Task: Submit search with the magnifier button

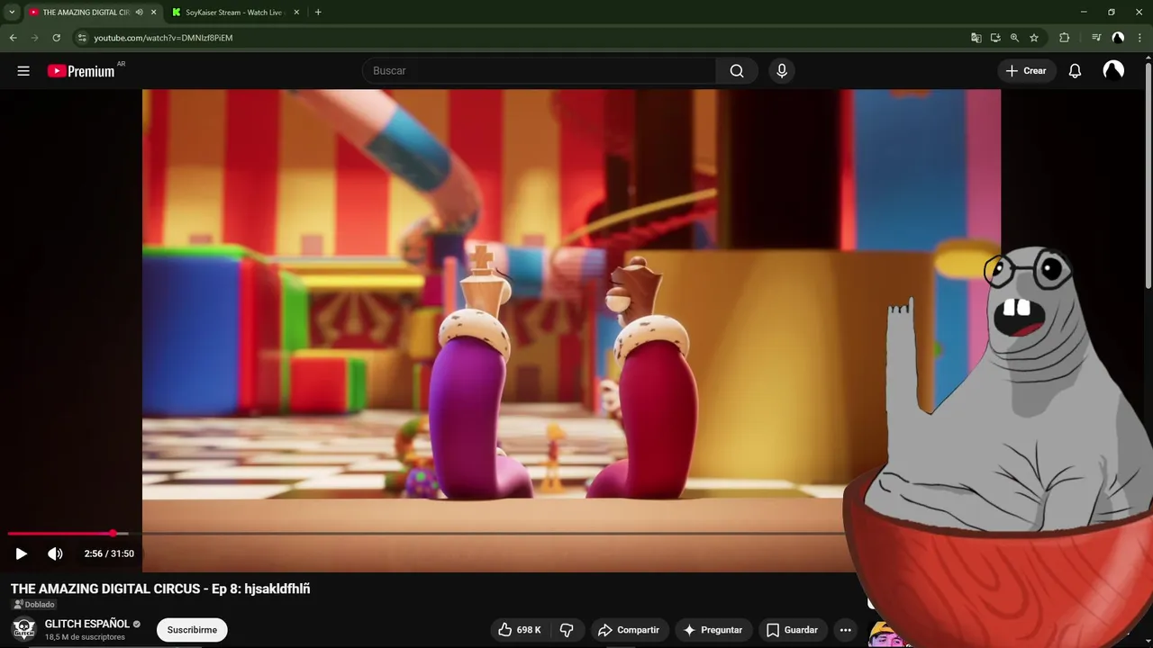Action: [x=737, y=71]
